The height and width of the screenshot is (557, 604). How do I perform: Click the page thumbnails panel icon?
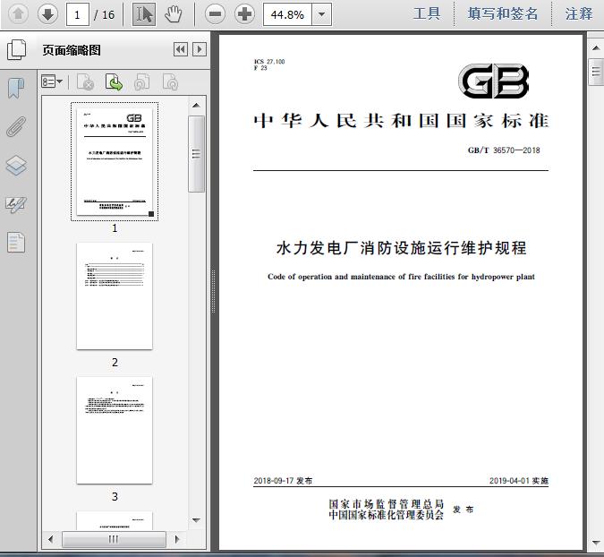(x=17, y=50)
